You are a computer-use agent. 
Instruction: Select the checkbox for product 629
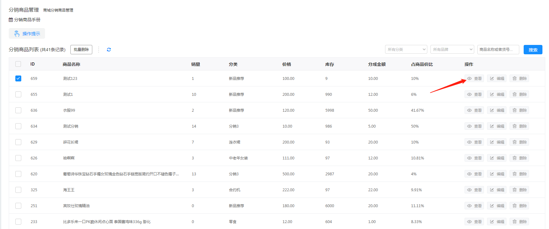(x=18, y=142)
